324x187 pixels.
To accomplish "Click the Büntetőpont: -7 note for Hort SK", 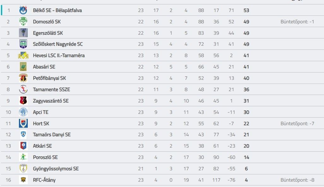I will pos(297,124).
